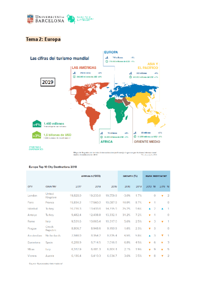Click the coin icon under EUROPA heading
Viewport: 214px width, 302px height.
[x=107, y=62]
